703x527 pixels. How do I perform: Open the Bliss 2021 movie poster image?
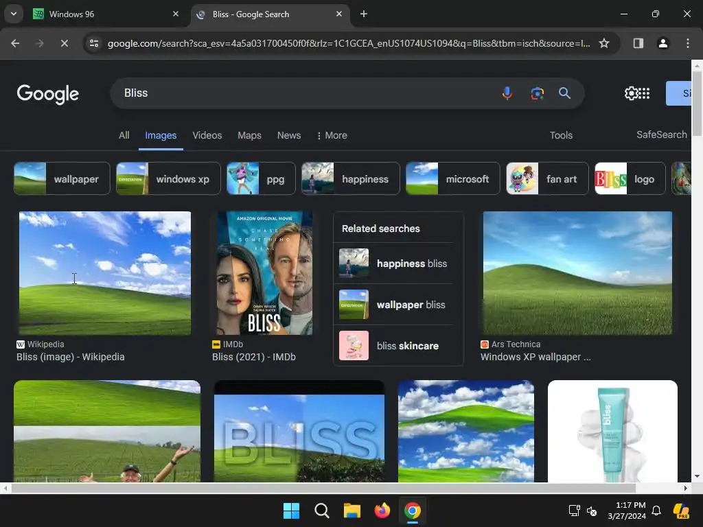[x=264, y=273]
